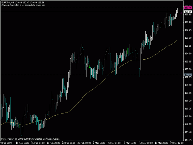Click the 120.15 price scale value

[188, 93]
